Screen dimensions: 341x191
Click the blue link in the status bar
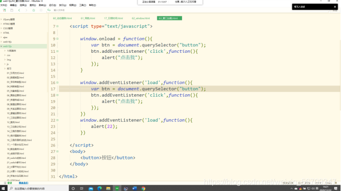click(23, 183)
